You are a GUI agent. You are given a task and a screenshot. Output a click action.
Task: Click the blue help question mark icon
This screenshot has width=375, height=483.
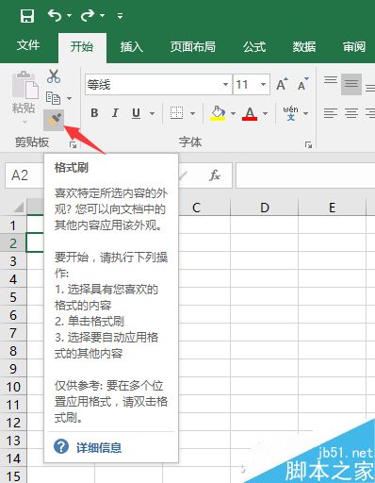pyautogui.click(x=61, y=446)
